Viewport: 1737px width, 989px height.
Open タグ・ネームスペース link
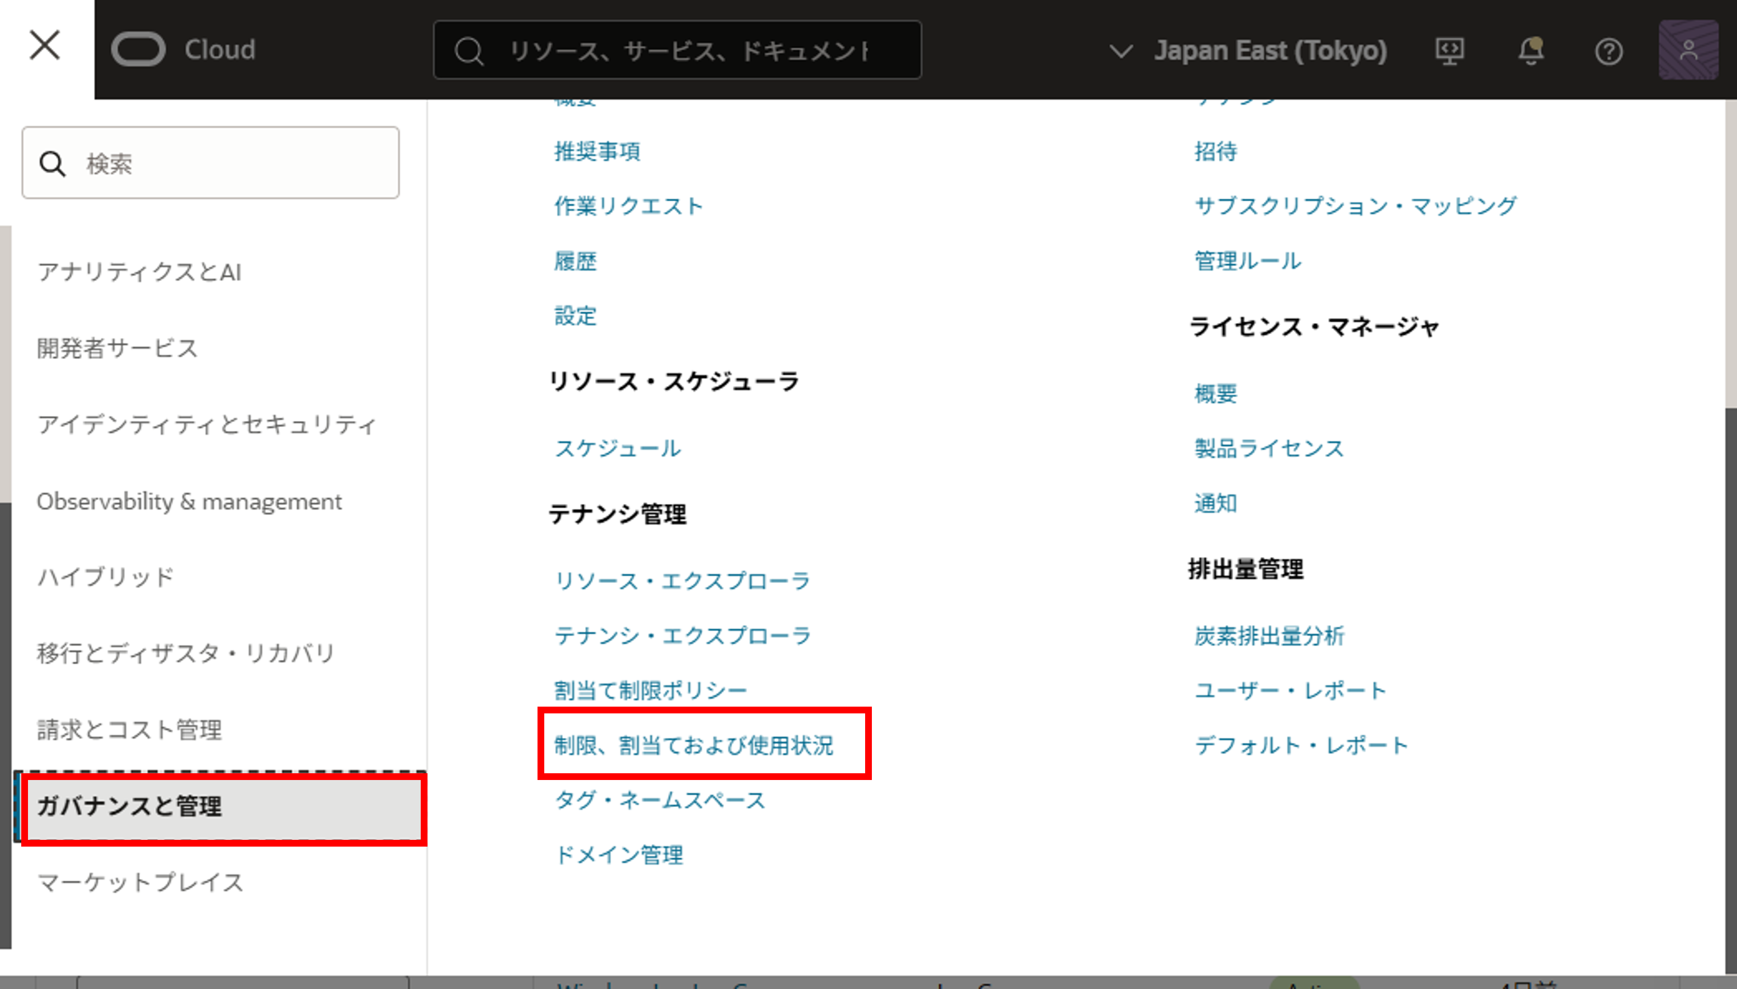coord(659,800)
